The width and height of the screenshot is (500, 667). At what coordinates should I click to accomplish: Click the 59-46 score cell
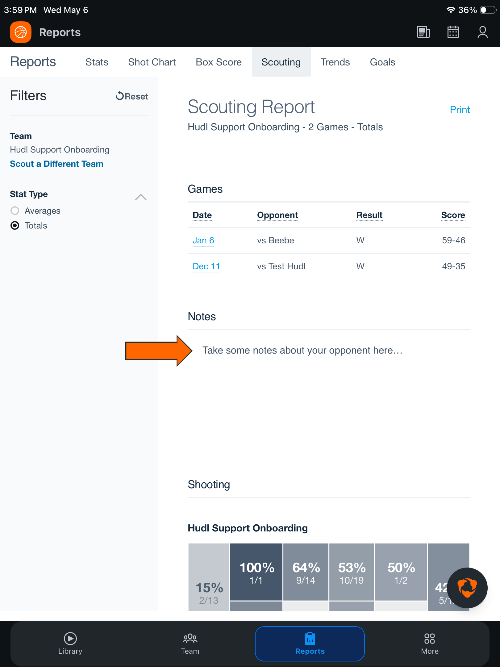453,240
